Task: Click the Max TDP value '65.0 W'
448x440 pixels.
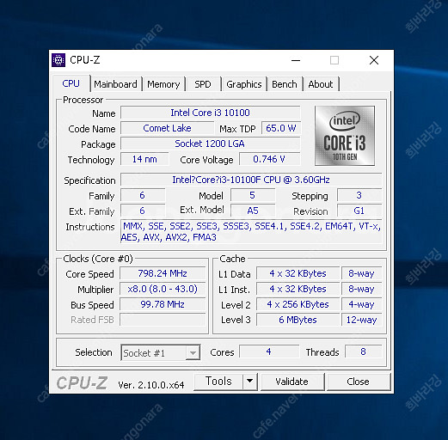Action: (281, 128)
